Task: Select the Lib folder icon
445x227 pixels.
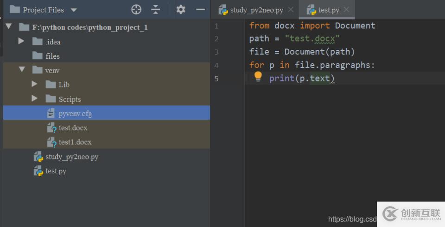Action: click(51, 84)
